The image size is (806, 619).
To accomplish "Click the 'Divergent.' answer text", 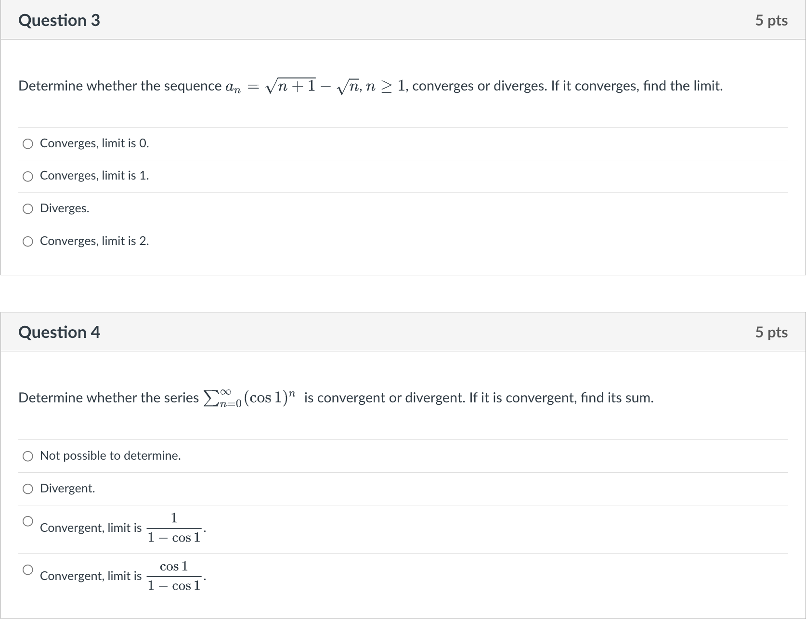I will pos(67,488).
